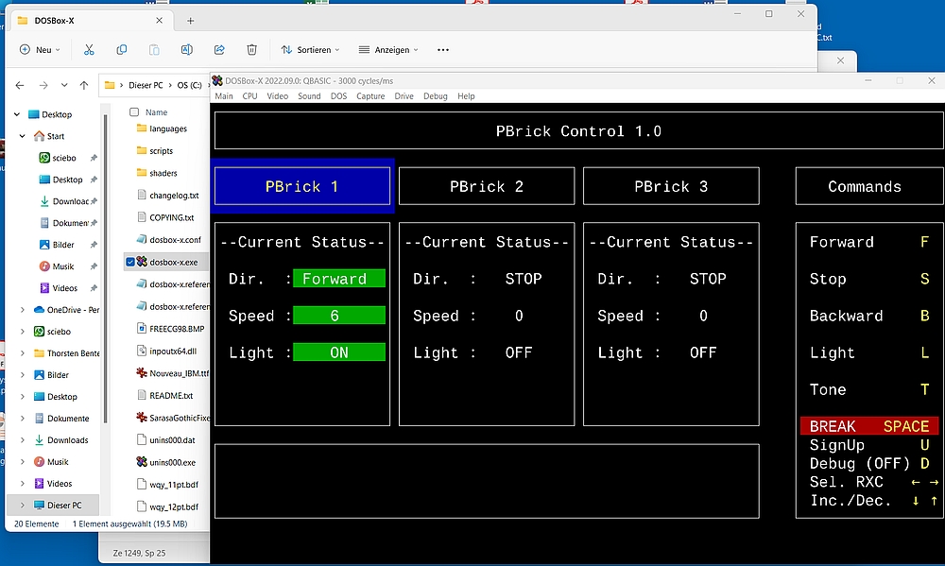Open the DOSBox-X Video menu

278,96
